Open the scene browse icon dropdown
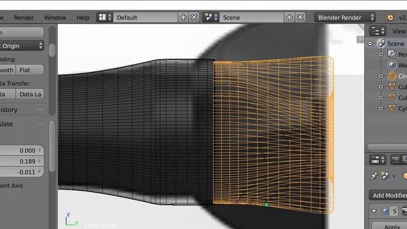407x229 pixels. coord(210,17)
